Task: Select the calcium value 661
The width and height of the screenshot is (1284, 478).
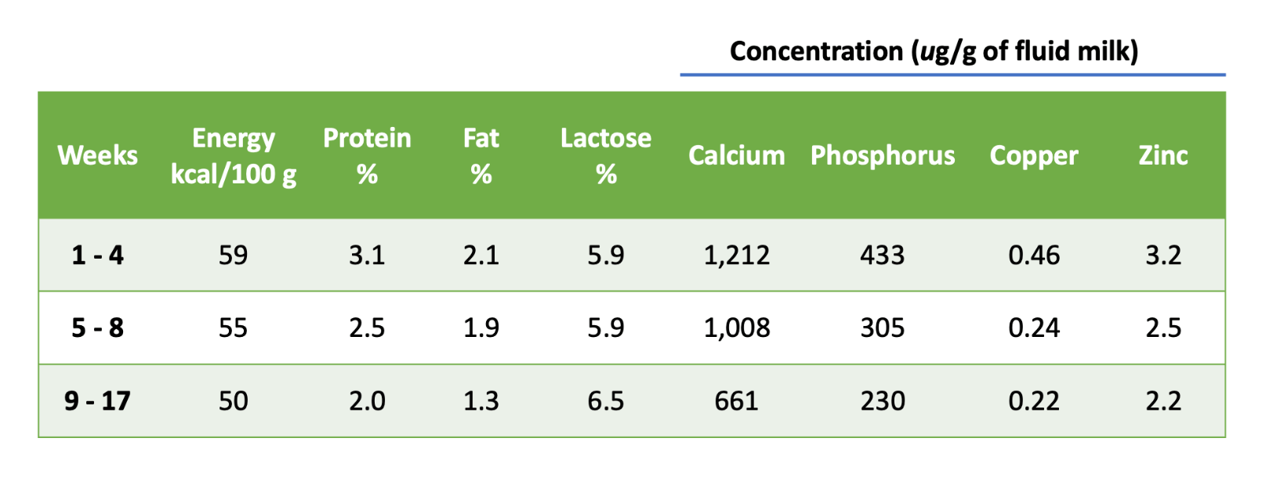Action: click(736, 401)
